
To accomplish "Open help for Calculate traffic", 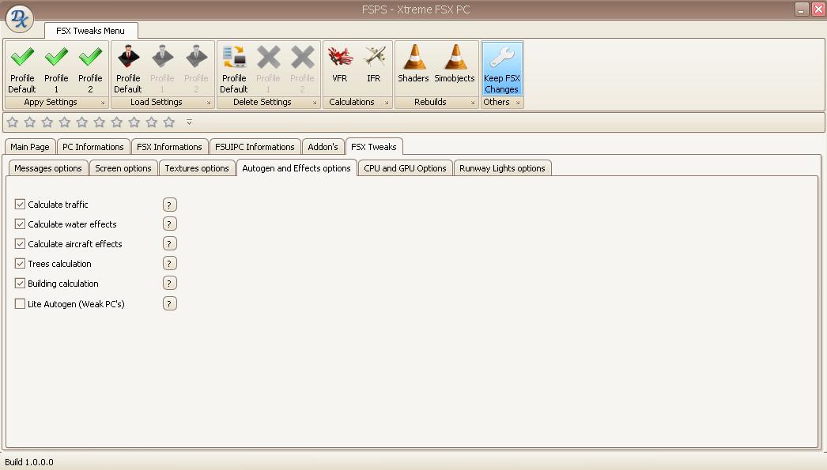I will (x=169, y=205).
